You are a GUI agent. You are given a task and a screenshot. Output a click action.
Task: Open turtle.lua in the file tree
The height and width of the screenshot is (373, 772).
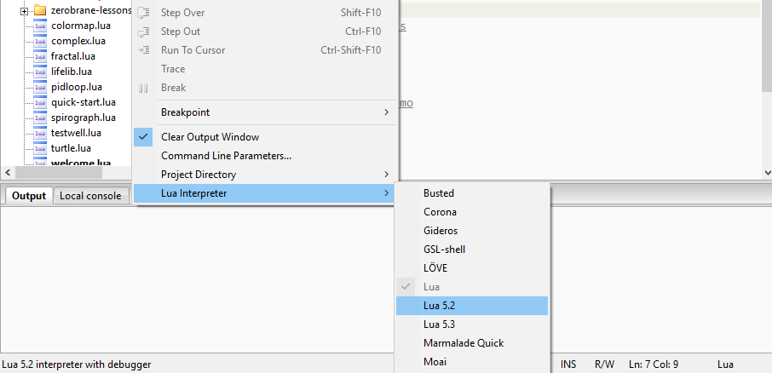pyautogui.click(x=72, y=148)
